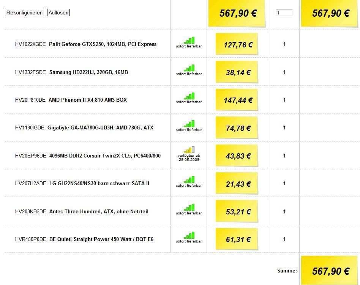Click the BE Quiet! Straight Power 450 Watt link

[x=101, y=239]
